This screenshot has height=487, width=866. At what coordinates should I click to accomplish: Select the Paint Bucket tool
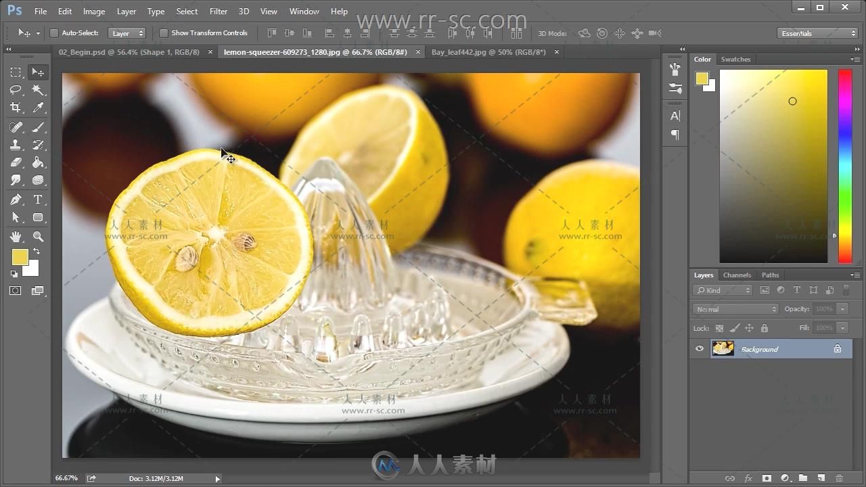click(x=38, y=162)
